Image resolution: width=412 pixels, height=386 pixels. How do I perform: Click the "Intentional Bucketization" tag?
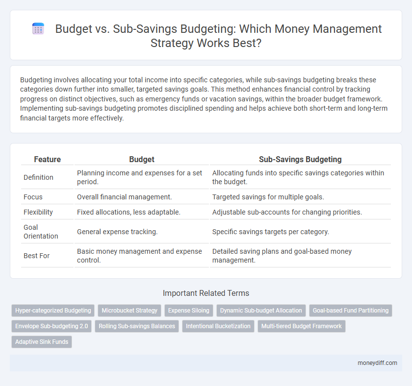[x=218, y=326]
